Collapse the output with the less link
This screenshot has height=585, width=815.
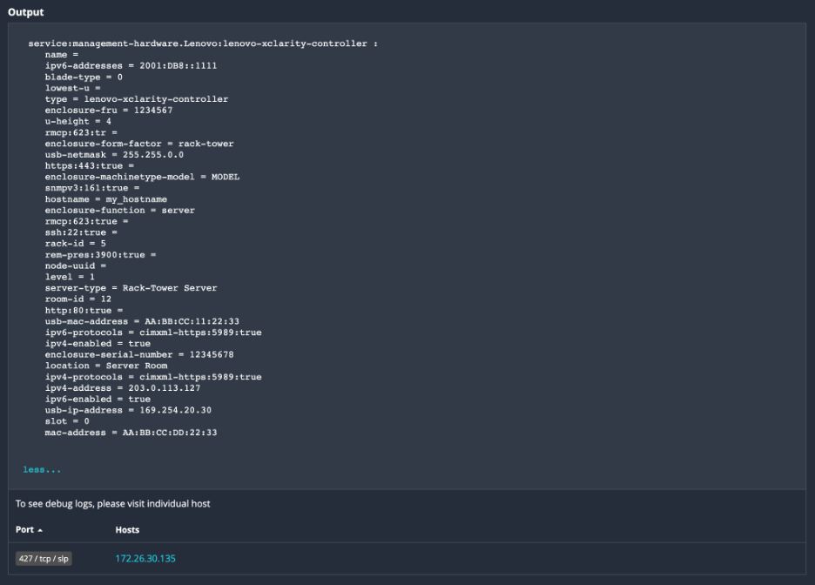41,469
